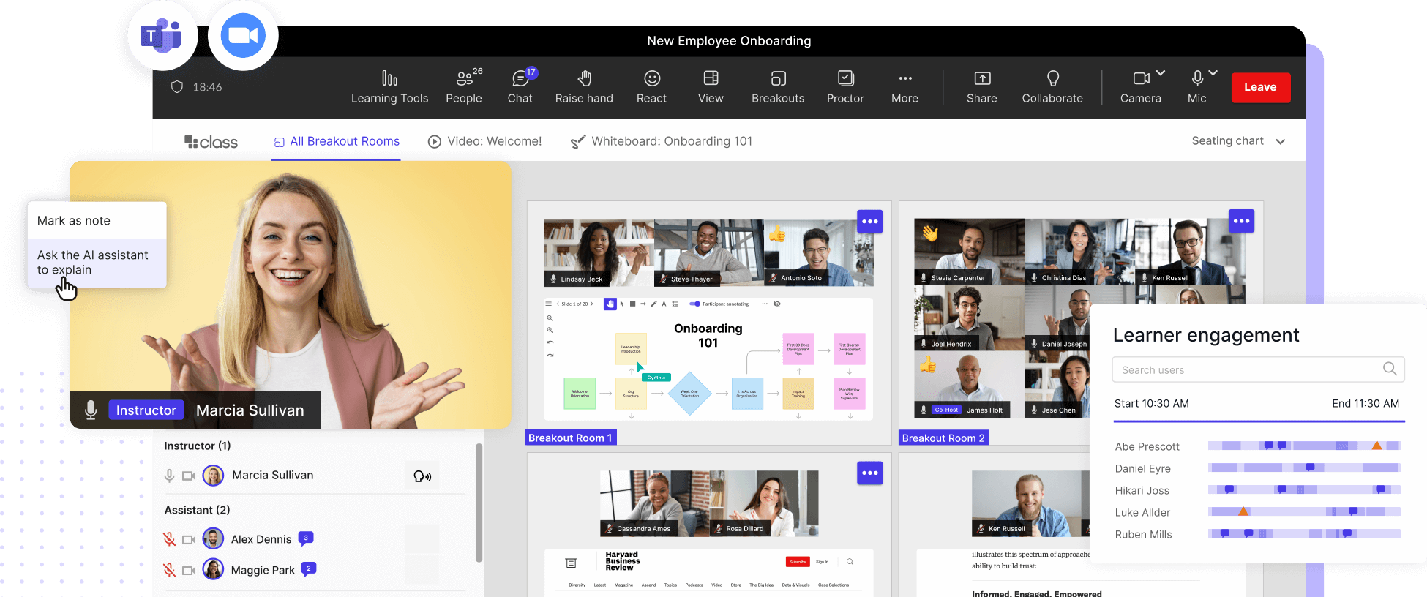The width and height of the screenshot is (1427, 597).
Task: Open the React emoji picker
Action: point(651,87)
